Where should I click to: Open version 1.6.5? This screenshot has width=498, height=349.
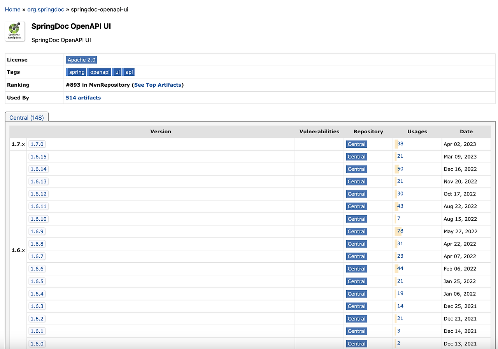point(37,281)
